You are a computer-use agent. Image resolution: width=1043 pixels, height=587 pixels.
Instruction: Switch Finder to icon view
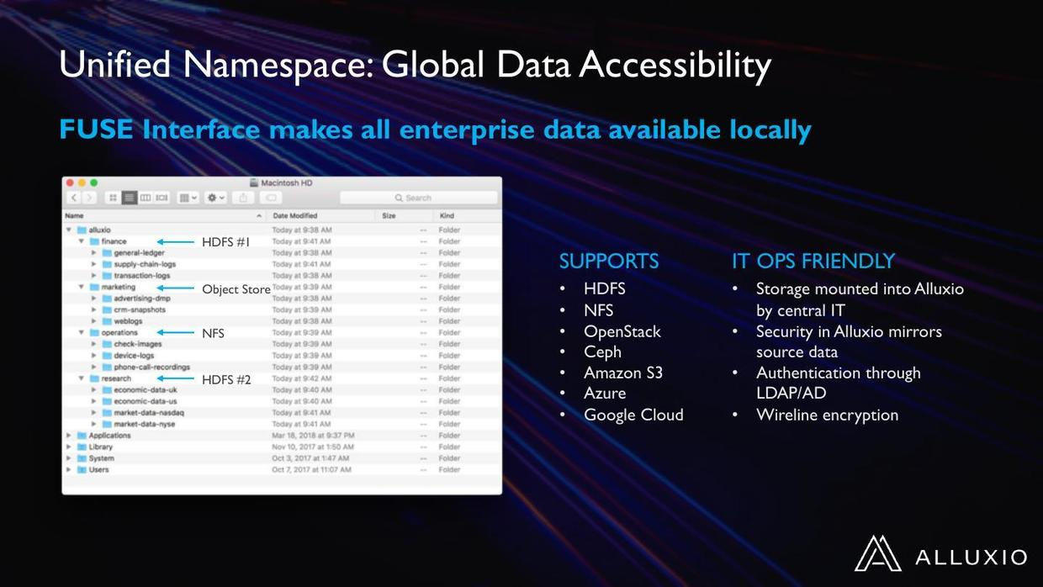pos(114,198)
